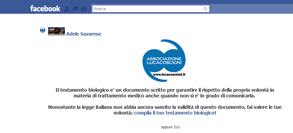The width and height of the screenshot is (293, 133).
Task: Open the notifications globe icon
Action: click(84, 9)
